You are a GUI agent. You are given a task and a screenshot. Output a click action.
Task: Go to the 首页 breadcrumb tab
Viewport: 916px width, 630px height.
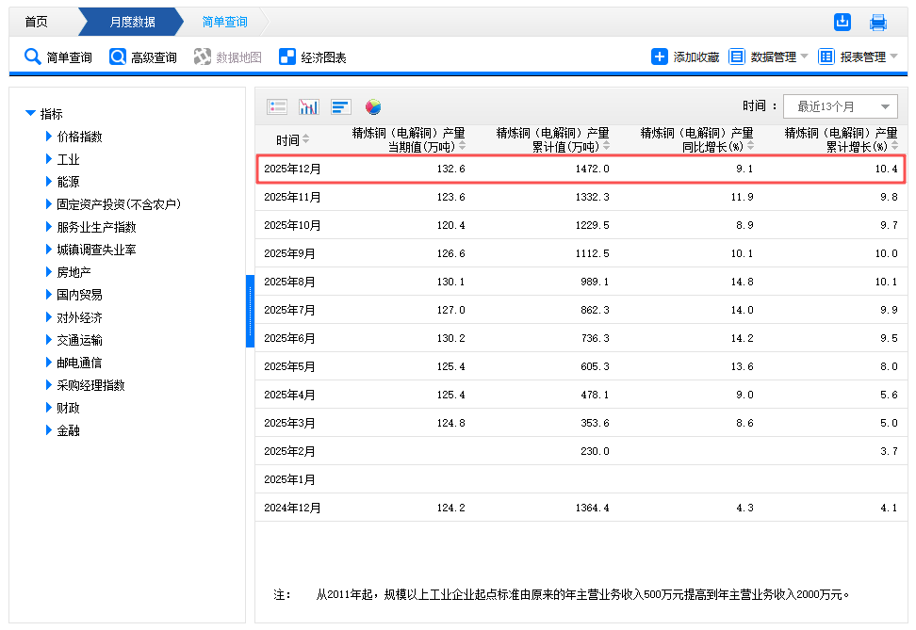(x=36, y=23)
